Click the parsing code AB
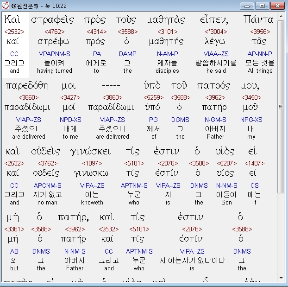 point(14,251)
